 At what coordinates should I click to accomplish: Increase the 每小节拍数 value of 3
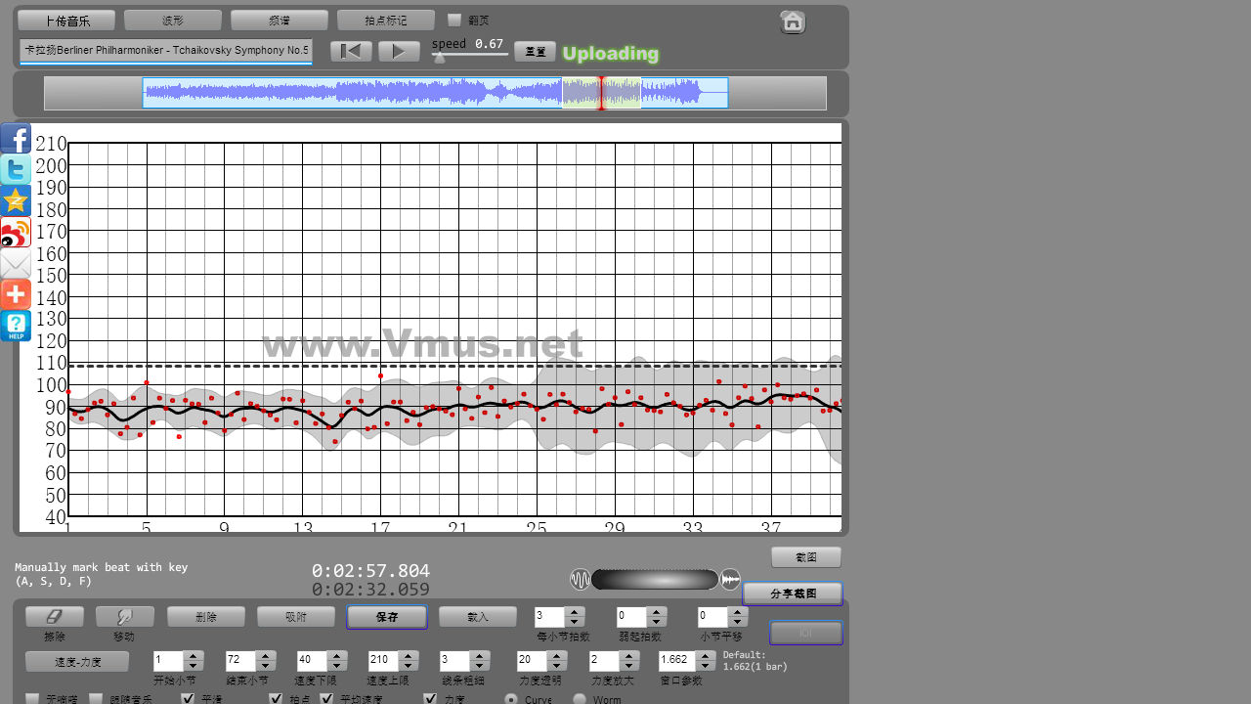pos(575,611)
